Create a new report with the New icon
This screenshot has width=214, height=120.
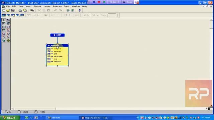pos(4,10)
